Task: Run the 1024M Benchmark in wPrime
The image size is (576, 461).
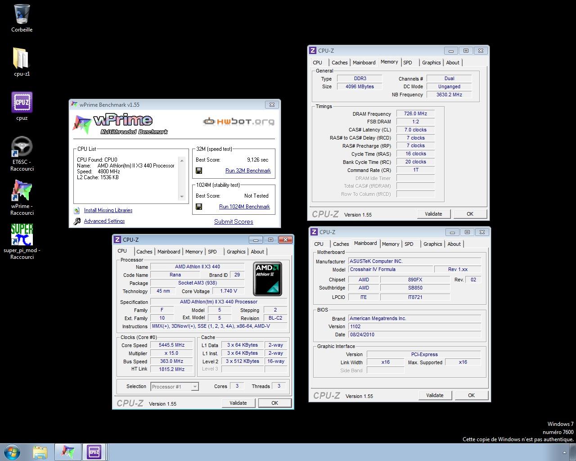Action: point(244,207)
